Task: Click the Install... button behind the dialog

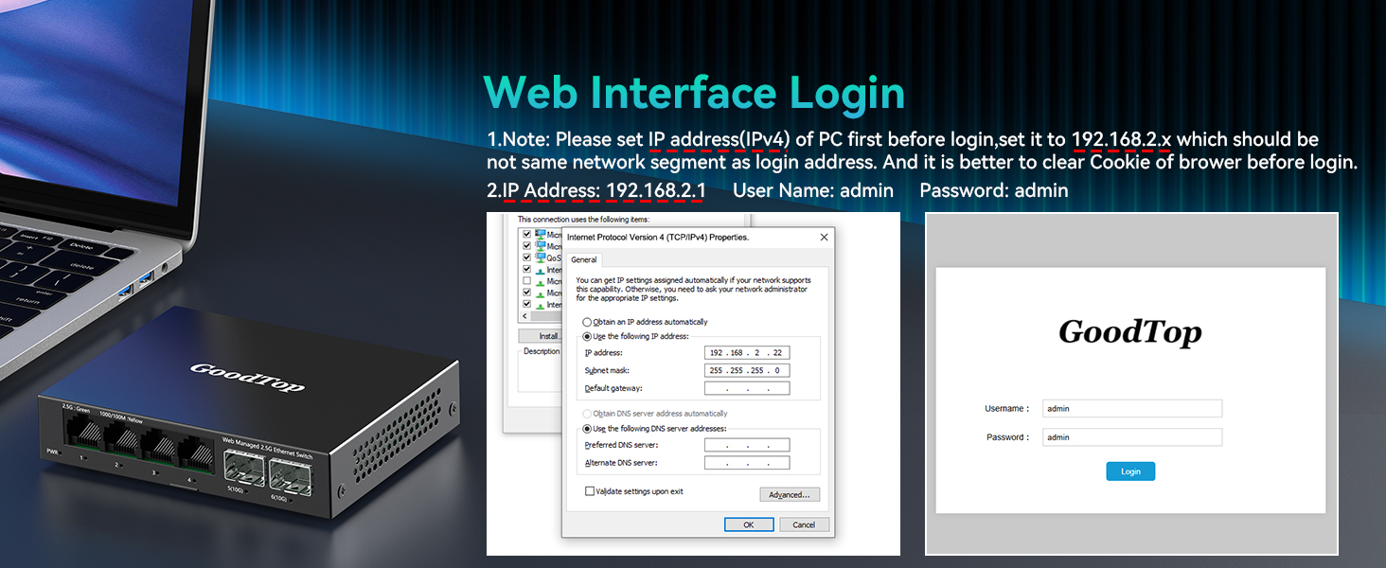Action: click(541, 336)
